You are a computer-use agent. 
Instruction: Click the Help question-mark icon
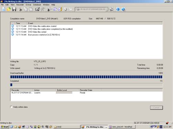[x=123, y=9]
